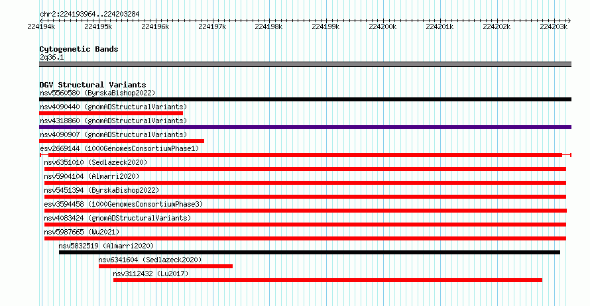
Task: Open nsv3112432 (Lu2017) label
Action: (150, 274)
